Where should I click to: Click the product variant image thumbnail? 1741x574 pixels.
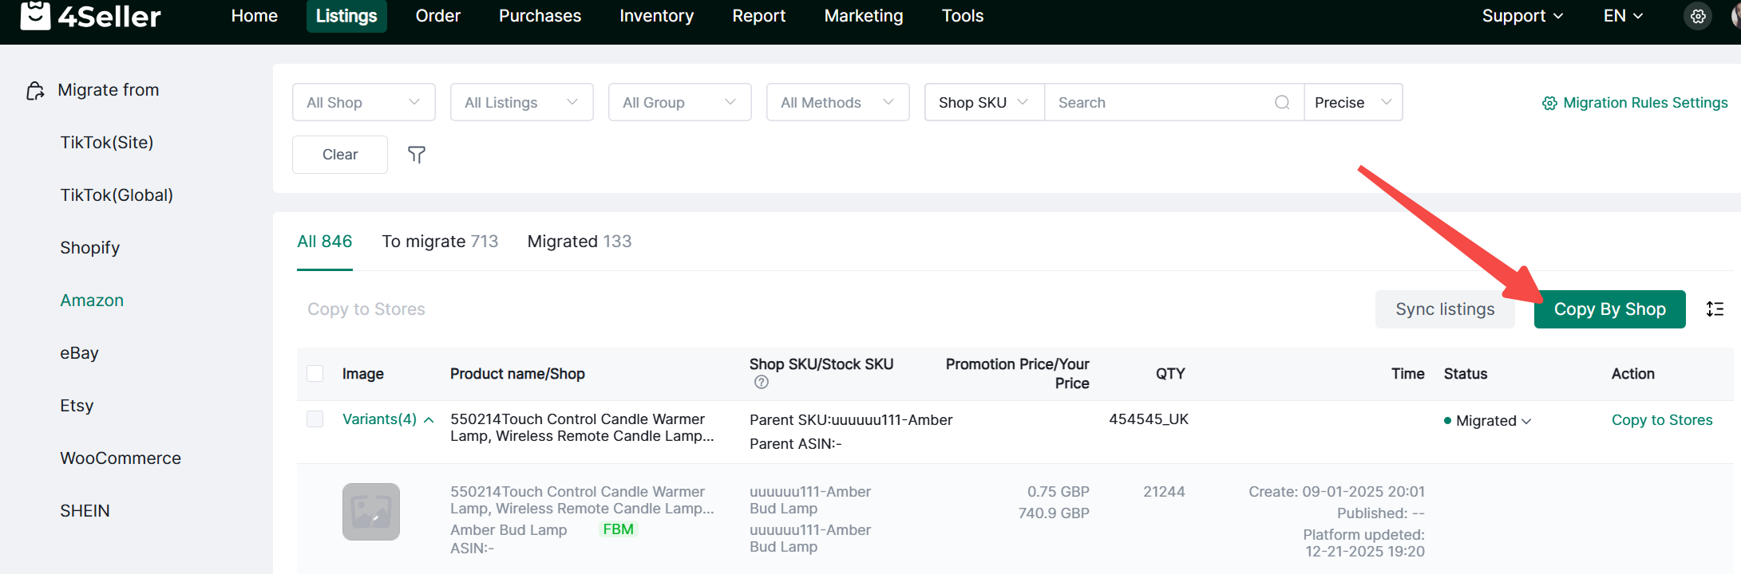tap(371, 512)
